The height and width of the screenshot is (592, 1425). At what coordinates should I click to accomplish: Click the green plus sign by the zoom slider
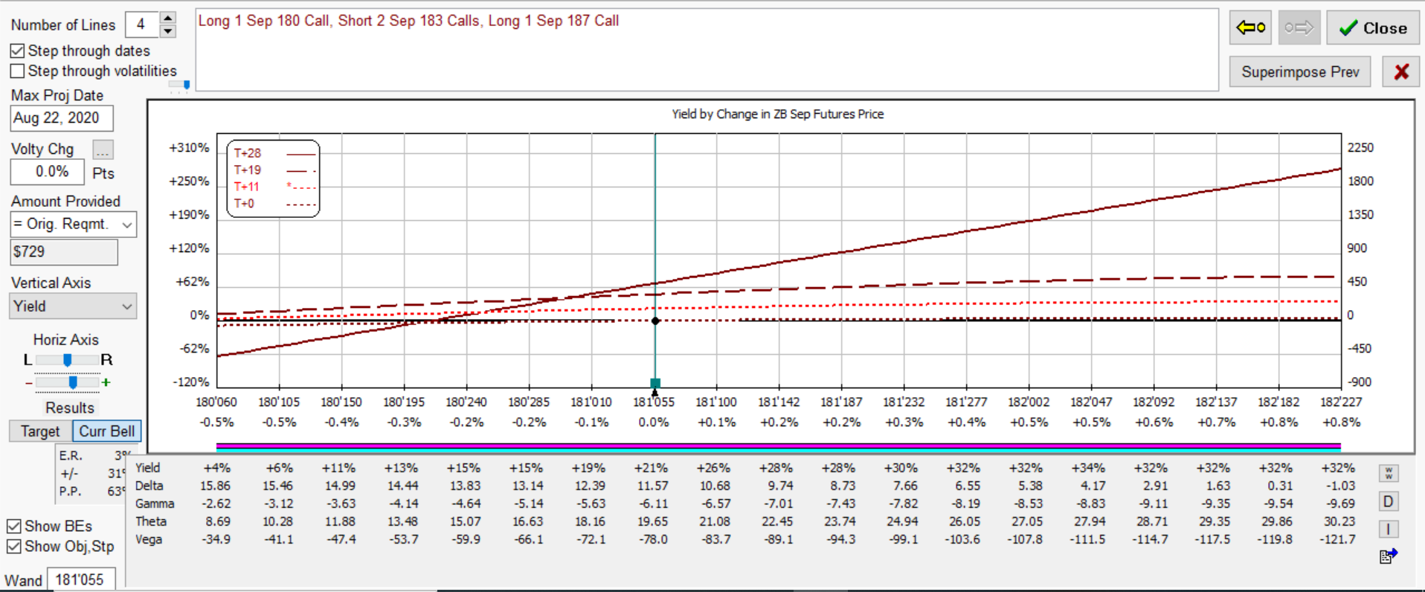[x=106, y=382]
